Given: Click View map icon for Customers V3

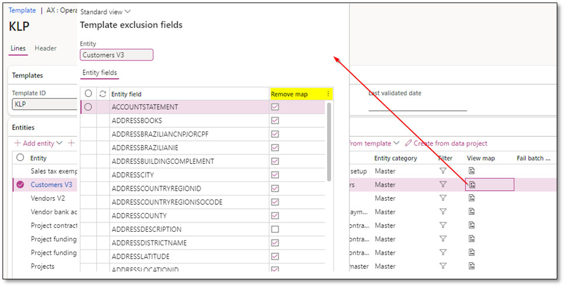Looking at the screenshot, I should pos(472,185).
